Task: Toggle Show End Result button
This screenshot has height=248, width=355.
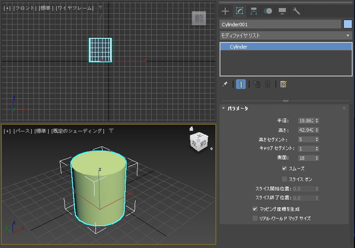Action: tap(241, 84)
